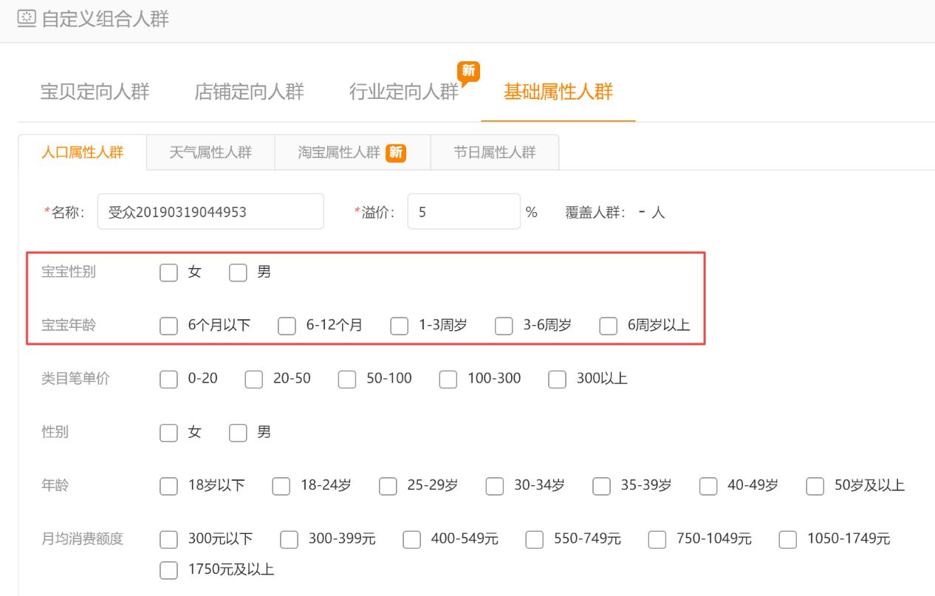Click the 溢价 percentage input field
The image size is (935, 596).
point(464,211)
